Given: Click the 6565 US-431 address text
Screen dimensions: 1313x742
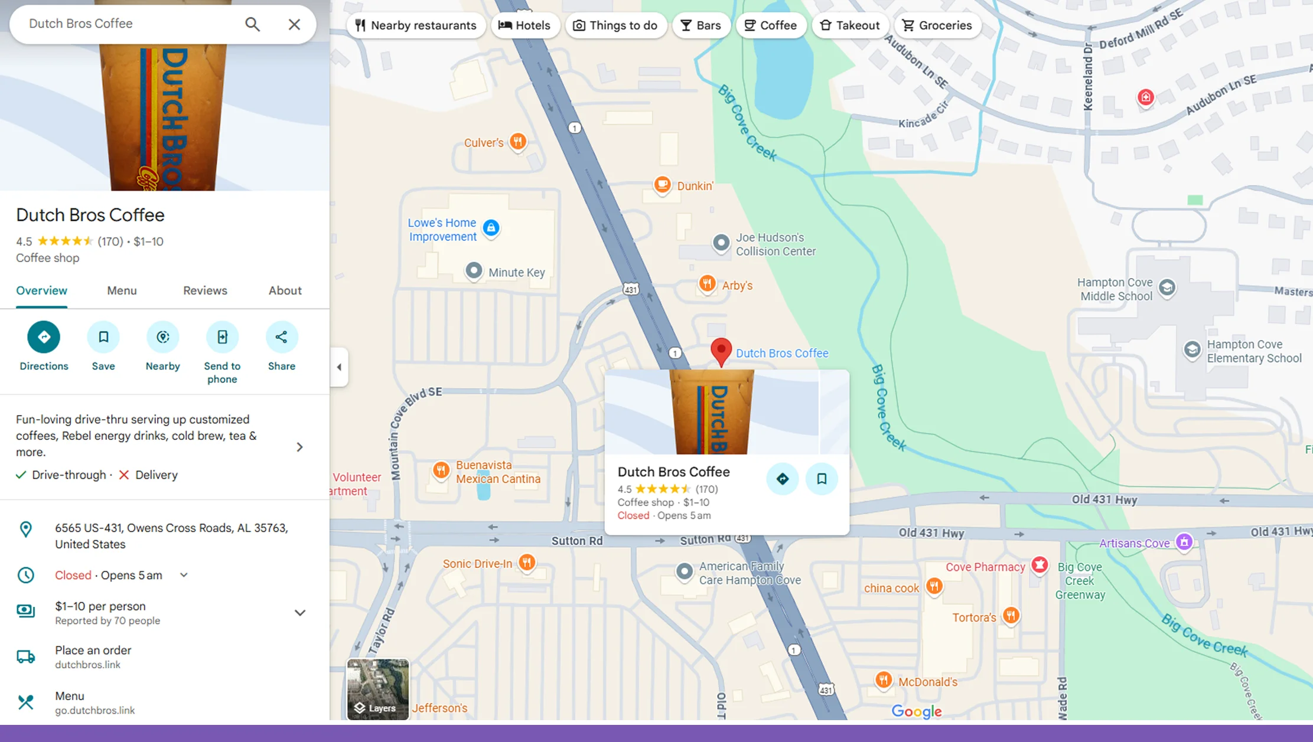Looking at the screenshot, I should pos(171,536).
